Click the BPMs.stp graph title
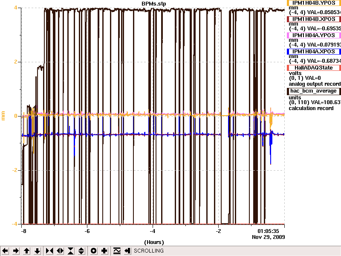The height and width of the screenshot is (256, 341). pyautogui.click(x=154, y=4)
